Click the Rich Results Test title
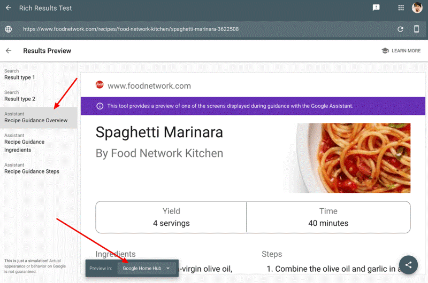 45,8
